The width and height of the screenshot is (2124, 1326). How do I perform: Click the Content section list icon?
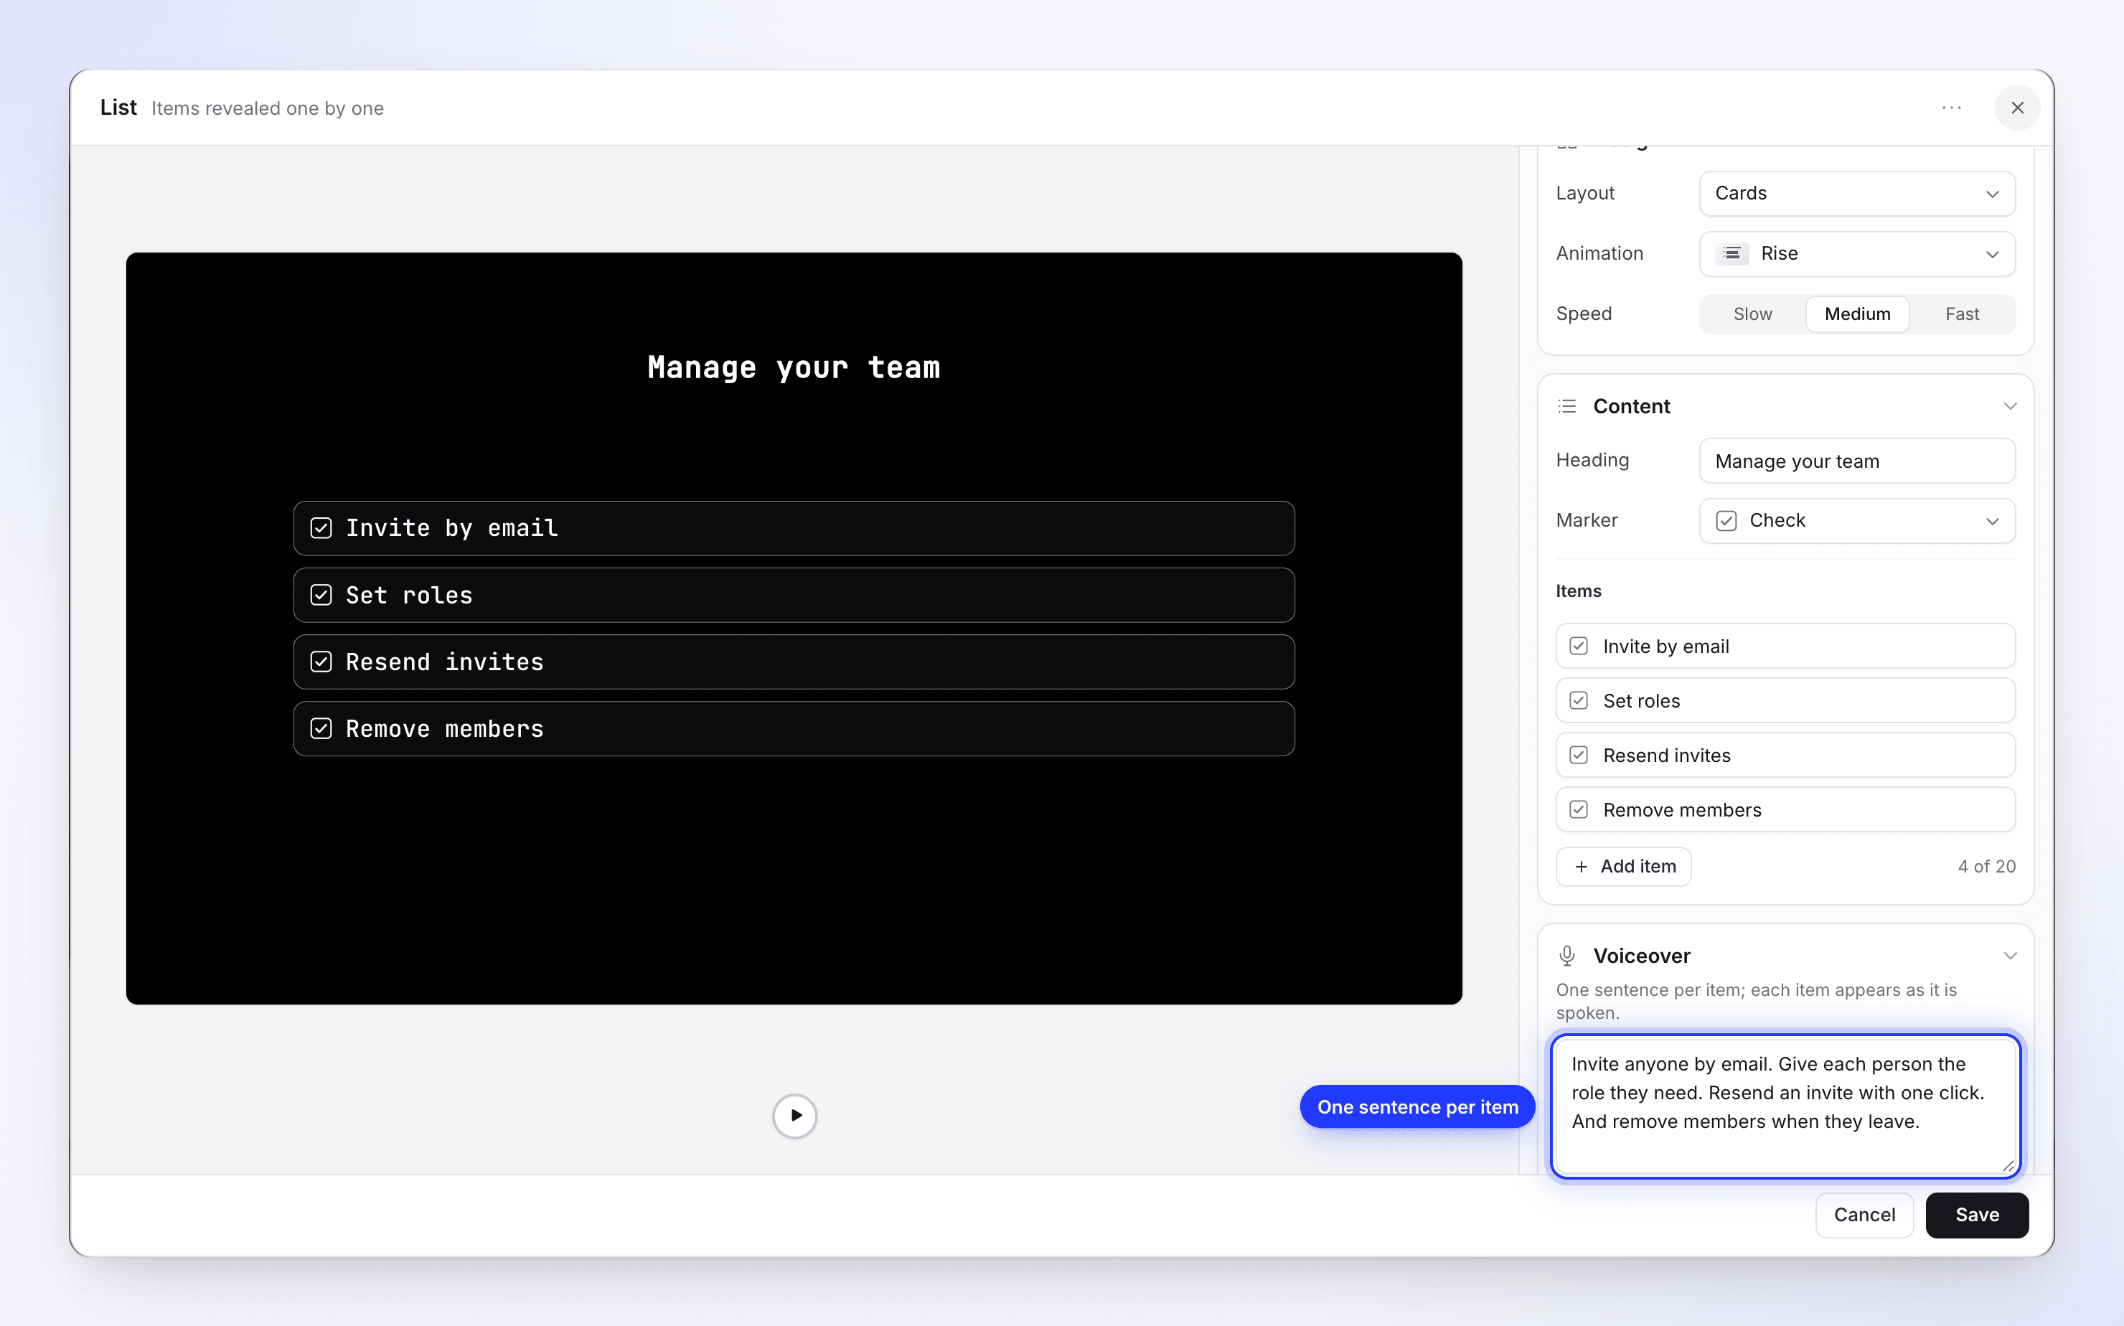click(x=1567, y=406)
